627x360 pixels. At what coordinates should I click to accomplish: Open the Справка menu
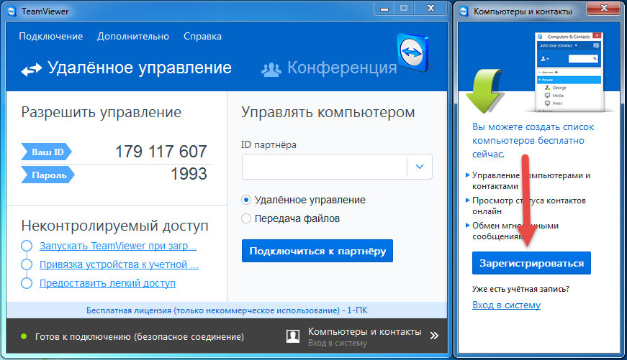pos(202,37)
